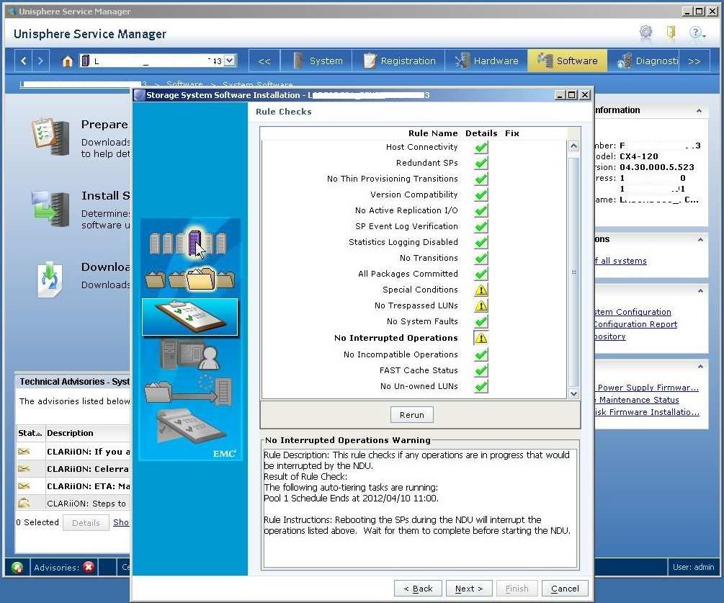Collapse the System Configuration links panel
Screen dimensions: 724x603
click(x=700, y=291)
